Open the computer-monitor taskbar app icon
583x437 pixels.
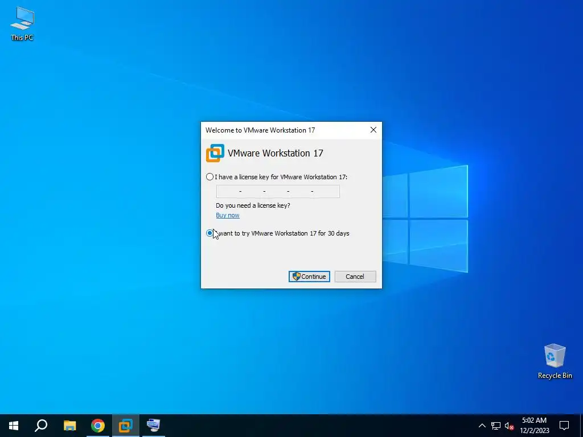[x=153, y=426]
